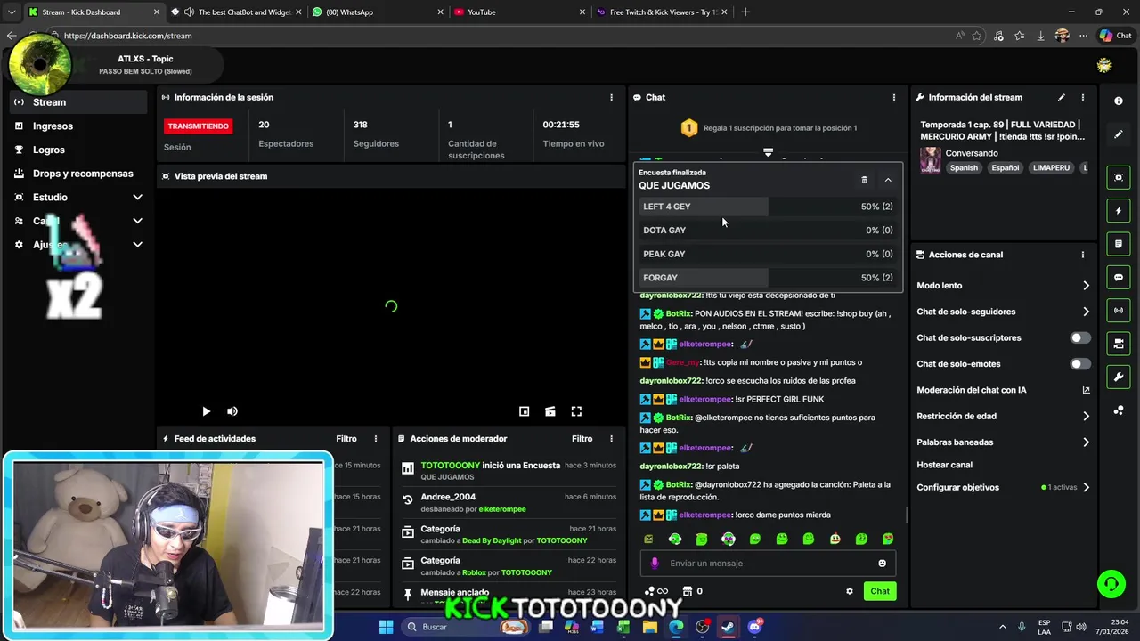Open the info icon in right sidebar
The image size is (1140, 641).
1119,101
